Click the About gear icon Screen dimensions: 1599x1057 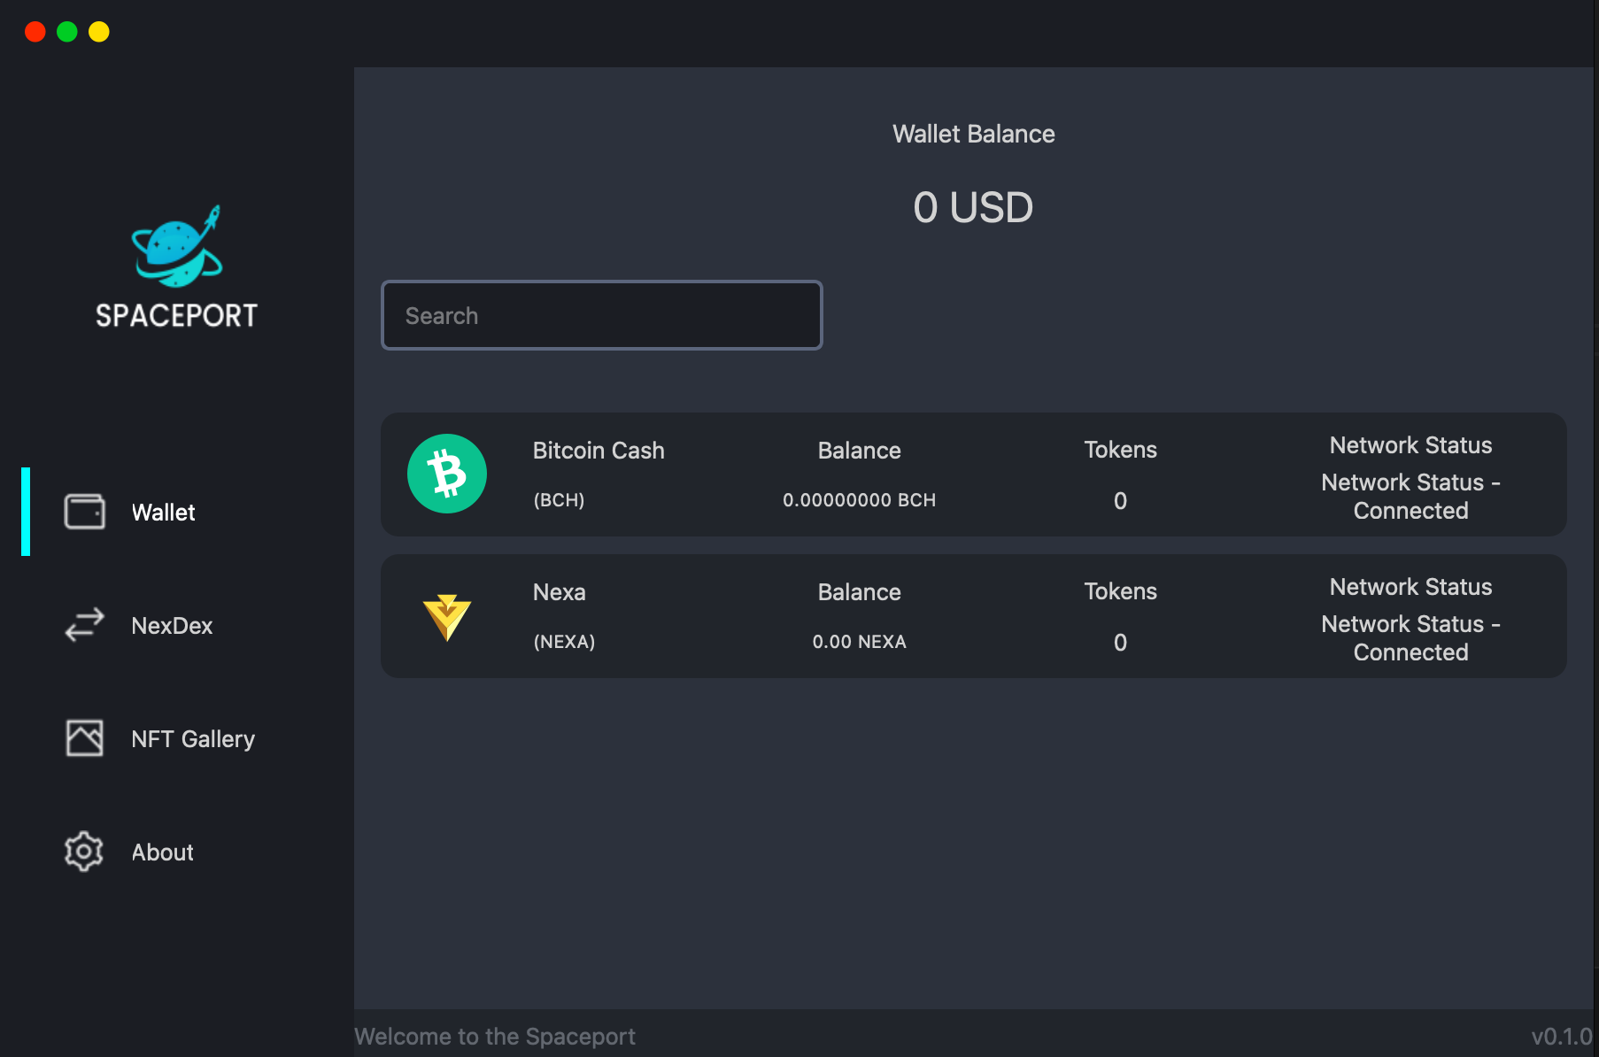tap(84, 852)
